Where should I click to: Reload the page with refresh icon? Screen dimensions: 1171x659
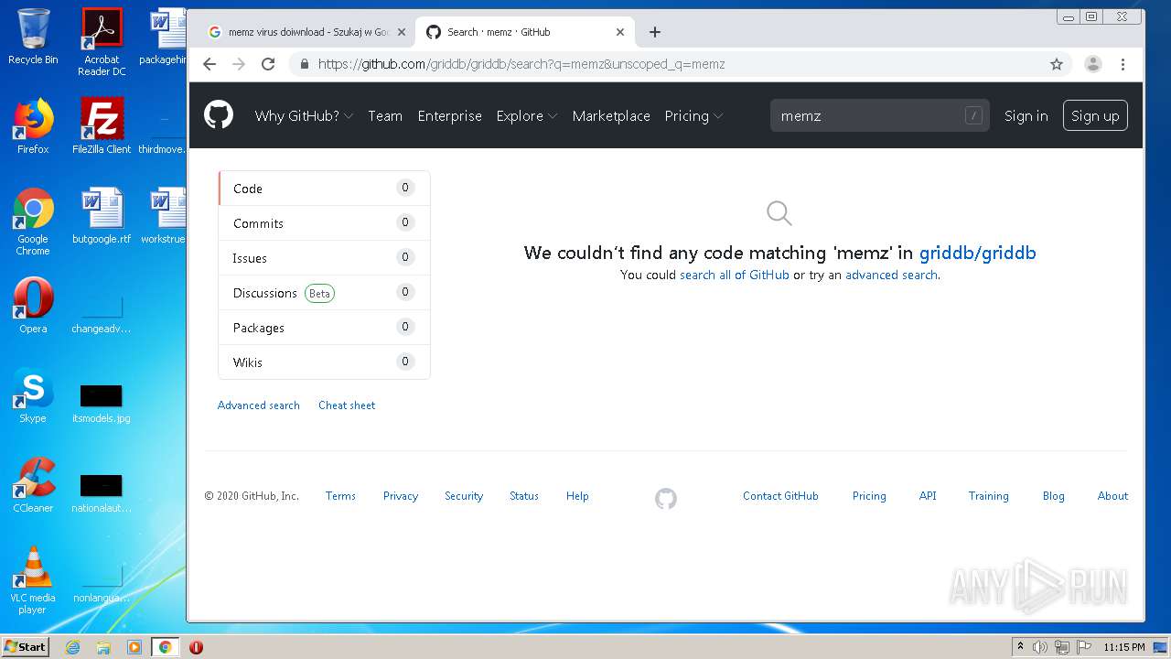tap(268, 64)
